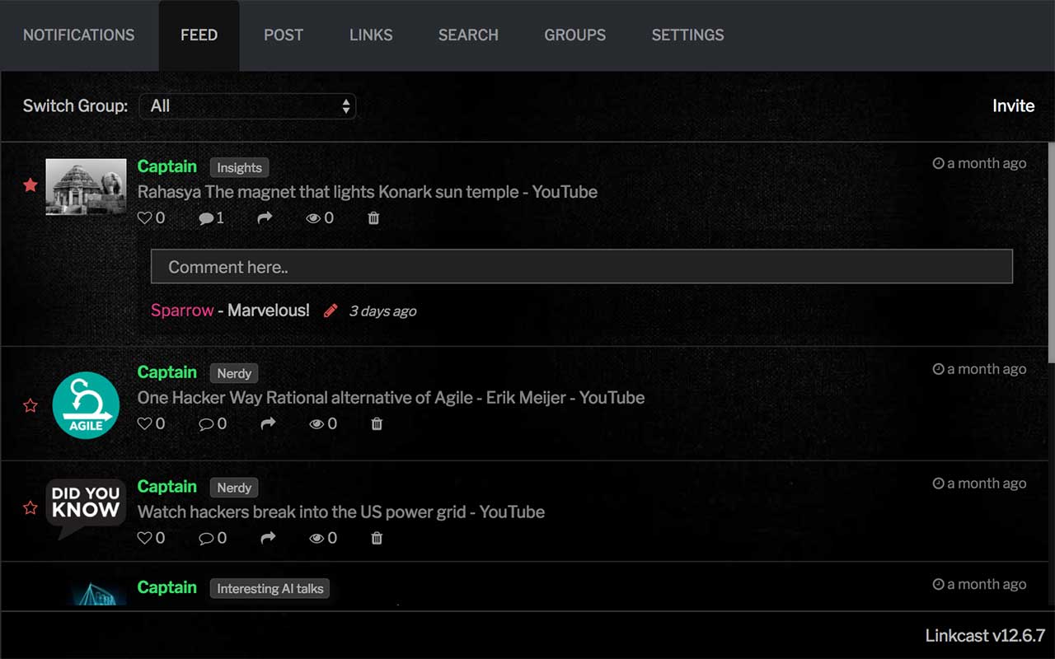Click the 3 days ago comment timestamp
Viewport: 1055px width, 659px height.
pos(382,311)
